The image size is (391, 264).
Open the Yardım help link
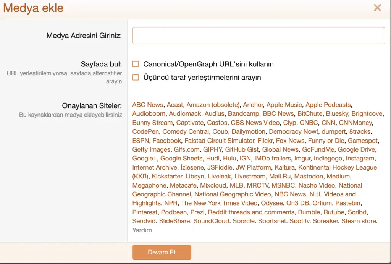[142, 230]
